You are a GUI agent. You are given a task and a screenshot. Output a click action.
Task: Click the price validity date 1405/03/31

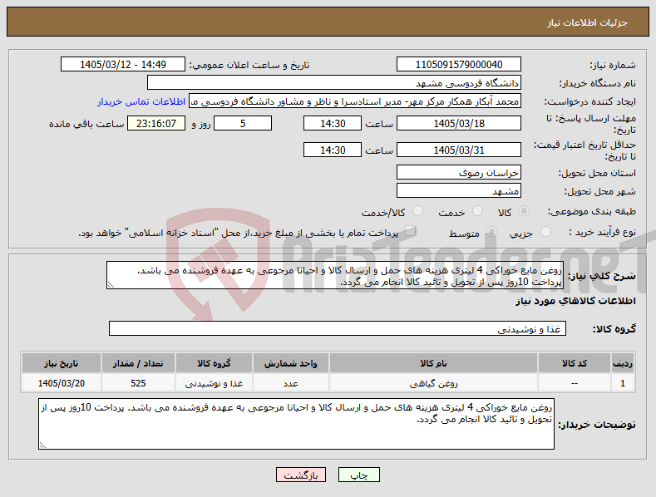(x=458, y=150)
